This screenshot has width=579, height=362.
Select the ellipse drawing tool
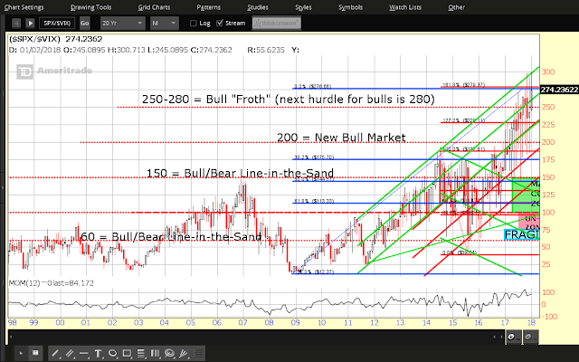tap(112, 354)
